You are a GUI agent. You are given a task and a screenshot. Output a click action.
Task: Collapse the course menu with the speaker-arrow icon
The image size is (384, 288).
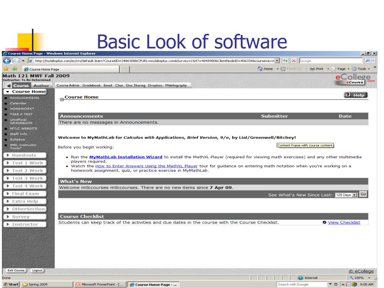pyautogui.click(x=9, y=86)
